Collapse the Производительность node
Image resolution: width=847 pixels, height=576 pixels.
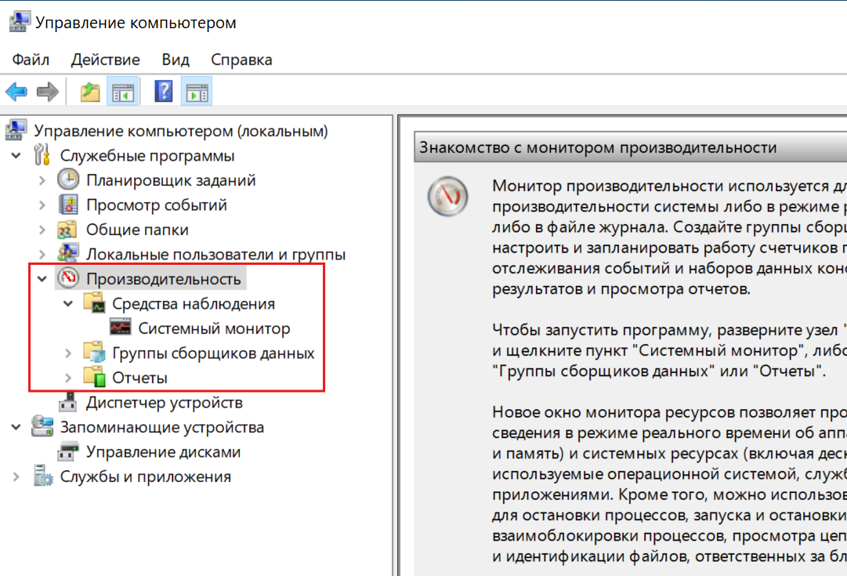(42, 279)
